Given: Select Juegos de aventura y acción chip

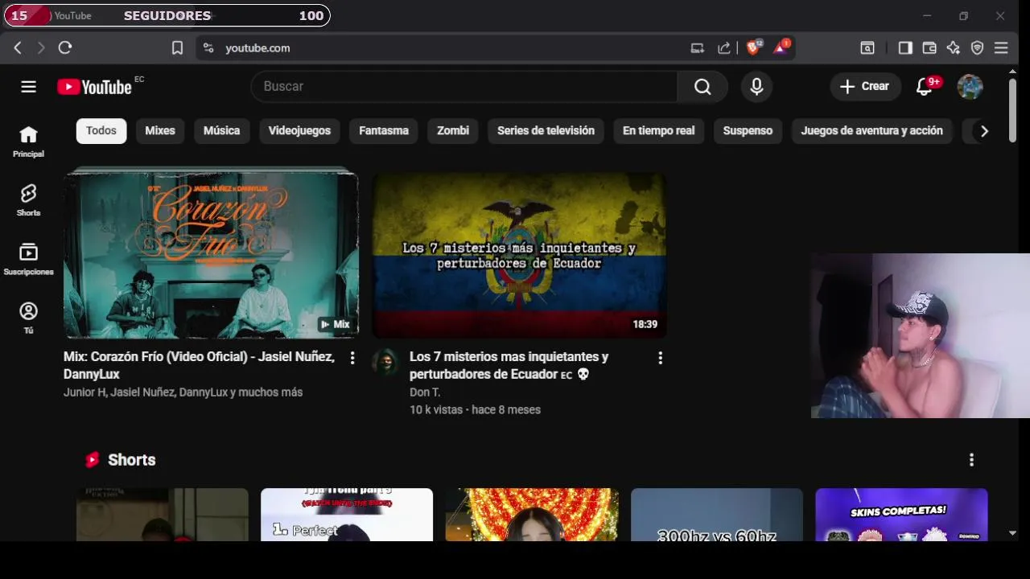Looking at the screenshot, I should click(x=871, y=131).
